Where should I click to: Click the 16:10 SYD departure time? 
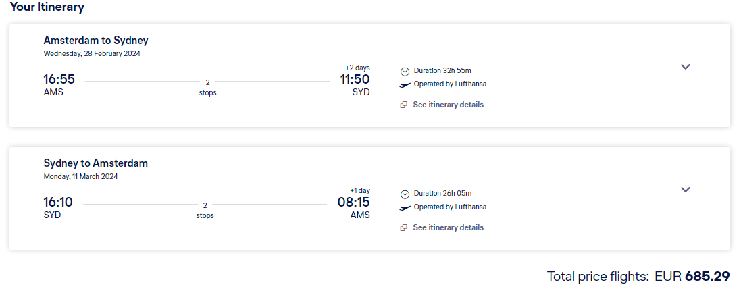point(58,202)
